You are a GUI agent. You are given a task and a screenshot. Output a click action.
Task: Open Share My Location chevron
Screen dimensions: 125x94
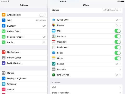pos(120,93)
